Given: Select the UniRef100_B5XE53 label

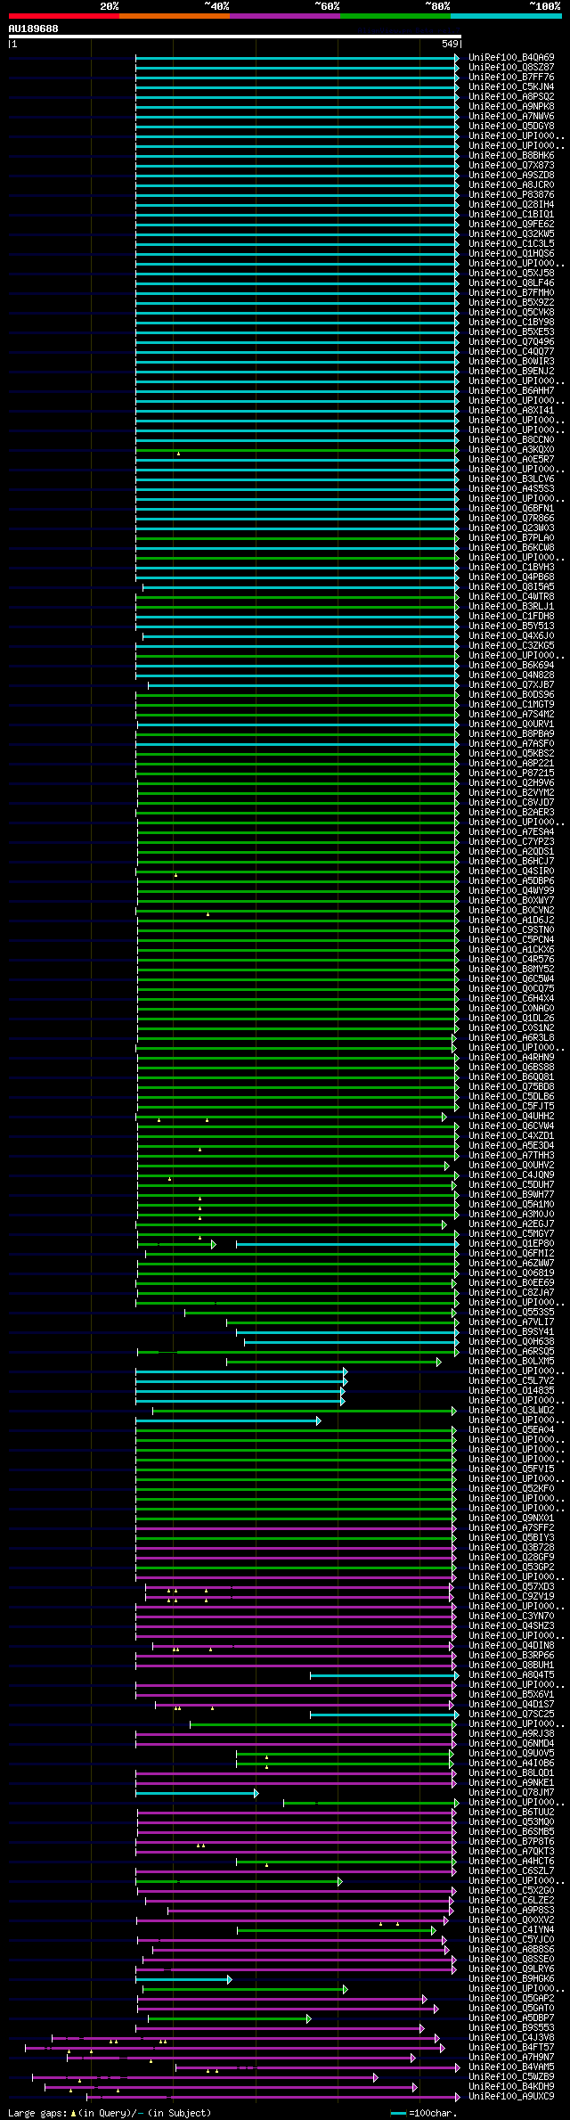Looking at the screenshot, I should [x=511, y=332].
